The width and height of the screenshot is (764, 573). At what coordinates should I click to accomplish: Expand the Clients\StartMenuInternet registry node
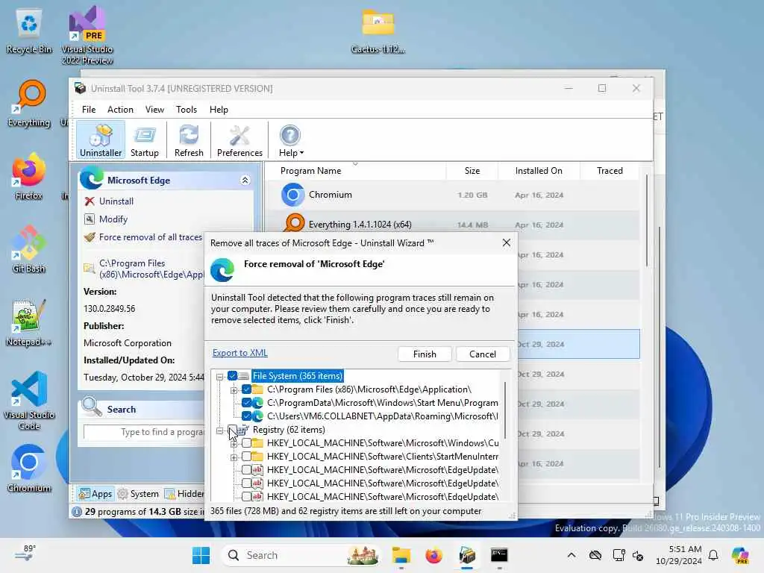tap(234, 457)
